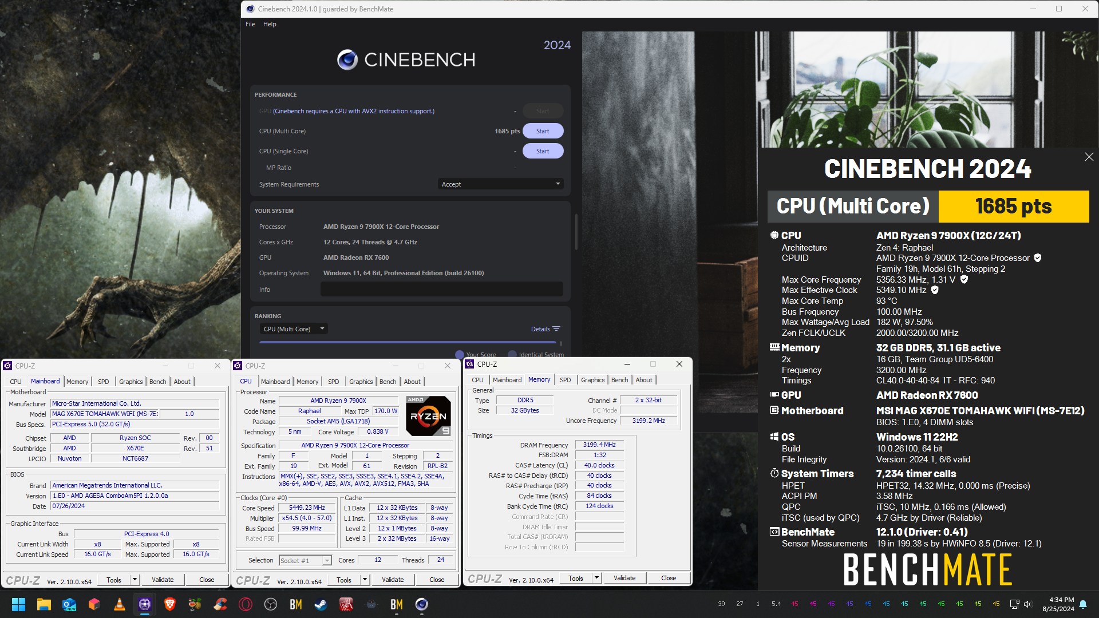1099x618 pixels.
Task: Click the Info text field in Your System
Action: tap(441, 290)
